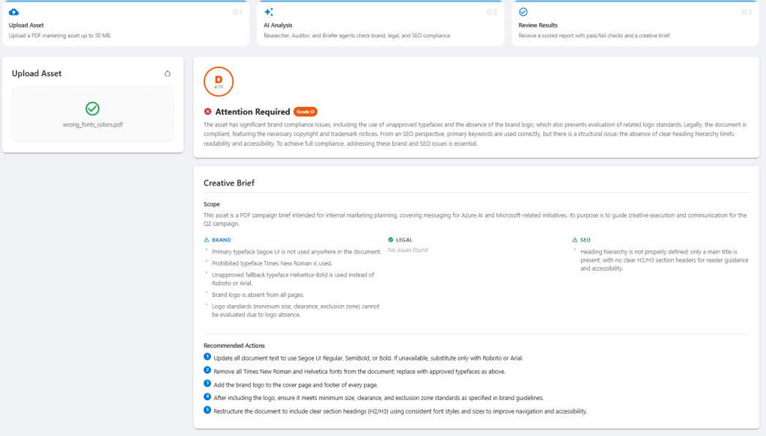The width and height of the screenshot is (766, 436).
Task: Click the Review Results checkmark icon
Action: point(523,12)
